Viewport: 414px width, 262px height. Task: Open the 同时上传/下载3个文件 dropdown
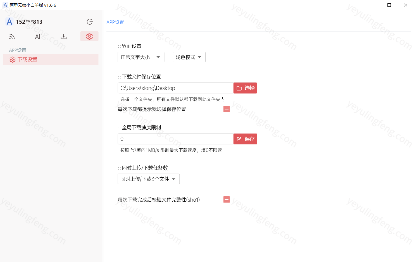(x=149, y=179)
